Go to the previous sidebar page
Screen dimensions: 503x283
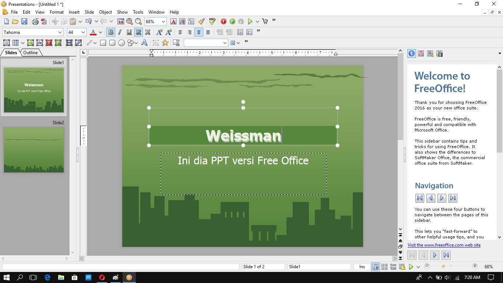423,255
